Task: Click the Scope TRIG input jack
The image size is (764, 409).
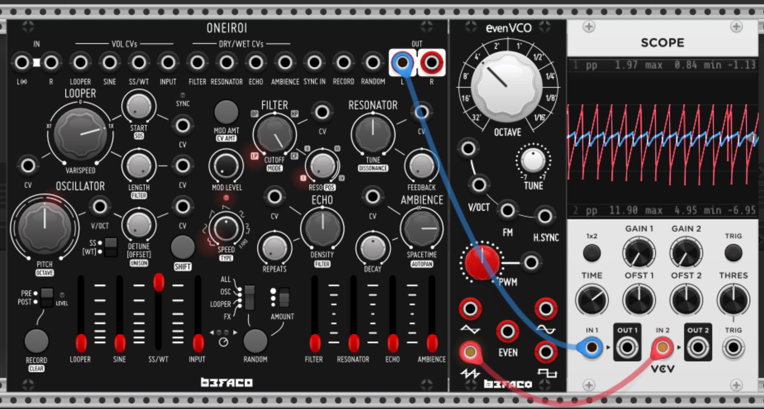Action: (733, 348)
